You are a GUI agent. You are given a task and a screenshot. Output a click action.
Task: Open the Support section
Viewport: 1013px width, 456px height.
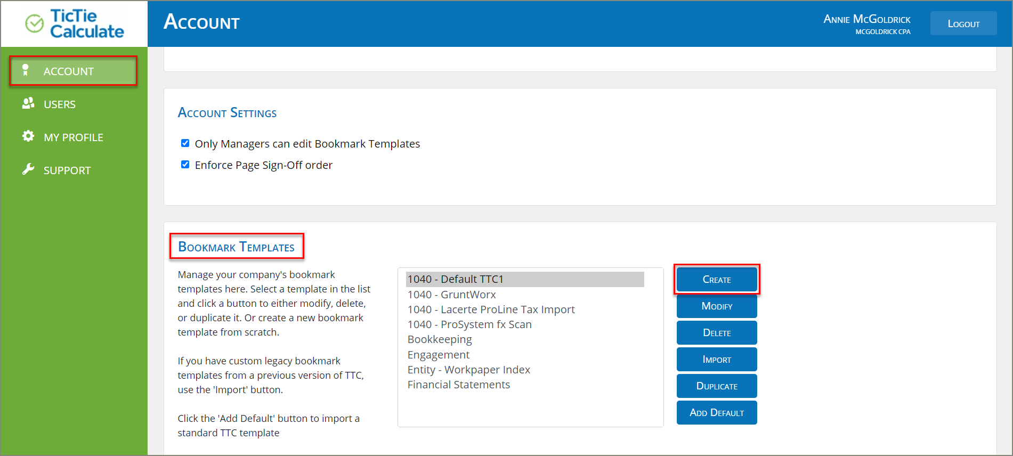67,170
